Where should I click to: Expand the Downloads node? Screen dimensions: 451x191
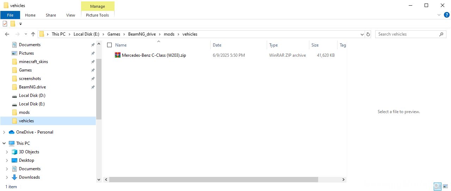coord(7,177)
